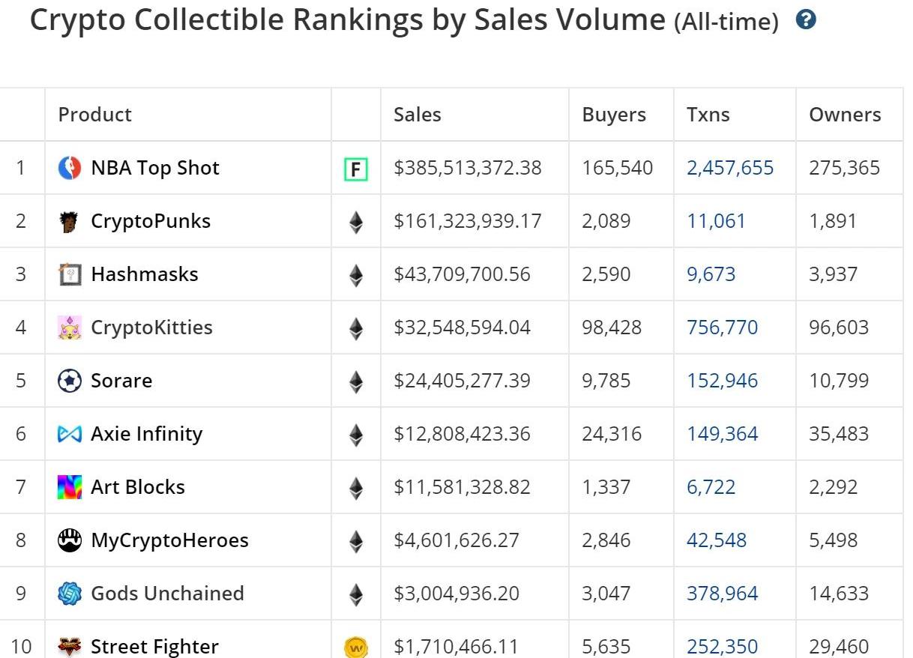The width and height of the screenshot is (913, 658).
Task: Open the Street Fighter product page
Action: click(154, 646)
